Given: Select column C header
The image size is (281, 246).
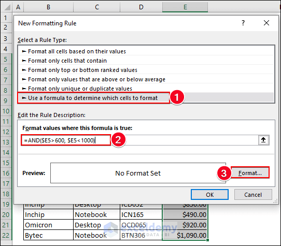Looking at the screenshot, I should click(x=97, y=7).
